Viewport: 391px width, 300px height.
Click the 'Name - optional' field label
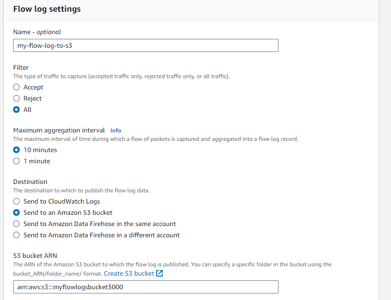point(37,32)
